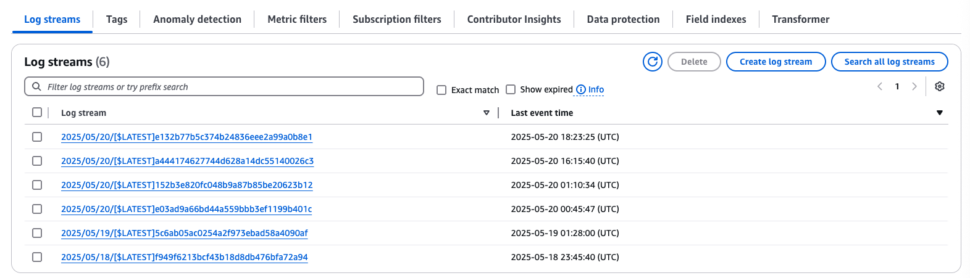Click Search all log streams button
This screenshot has height=278, width=970.
point(889,62)
